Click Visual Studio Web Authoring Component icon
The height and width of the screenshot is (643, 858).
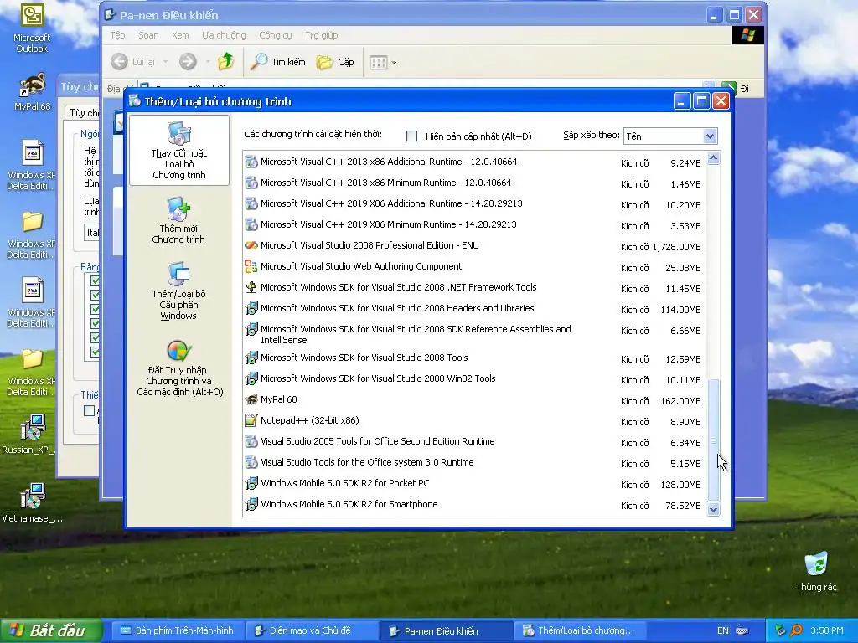(251, 266)
